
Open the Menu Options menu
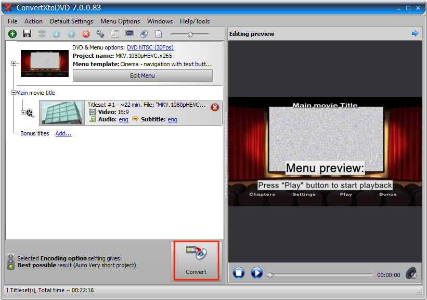(120, 21)
